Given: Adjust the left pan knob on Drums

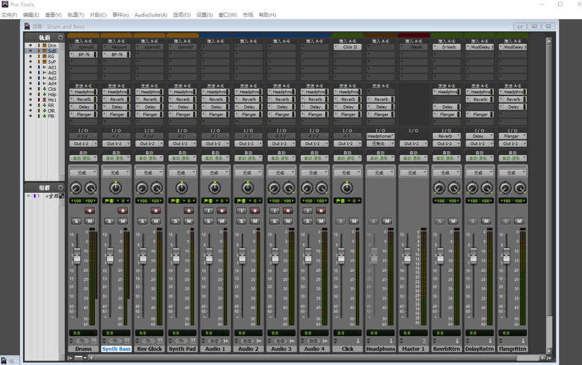Looking at the screenshot, I should pyautogui.click(x=76, y=188).
